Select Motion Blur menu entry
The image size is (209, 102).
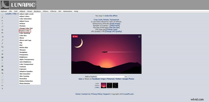tap(24, 48)
